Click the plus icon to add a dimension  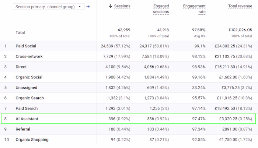click(x=88, y=7)
